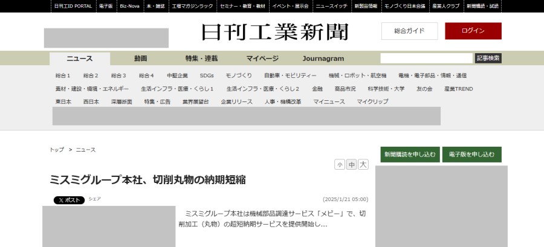Open マイニュース link
This screenshot has width=544, height=247.
329,101
